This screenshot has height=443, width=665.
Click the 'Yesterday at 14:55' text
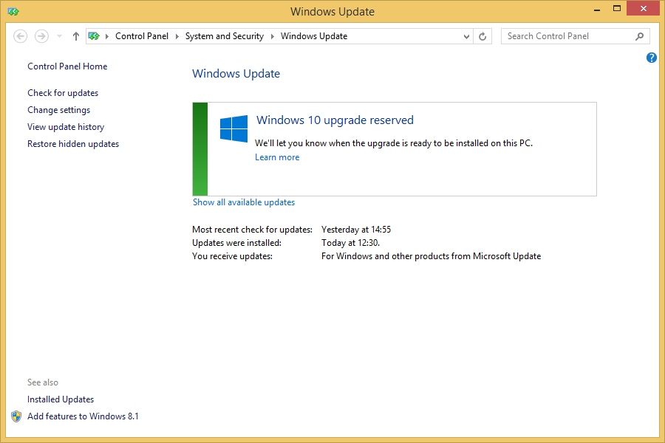click(356, 230)
